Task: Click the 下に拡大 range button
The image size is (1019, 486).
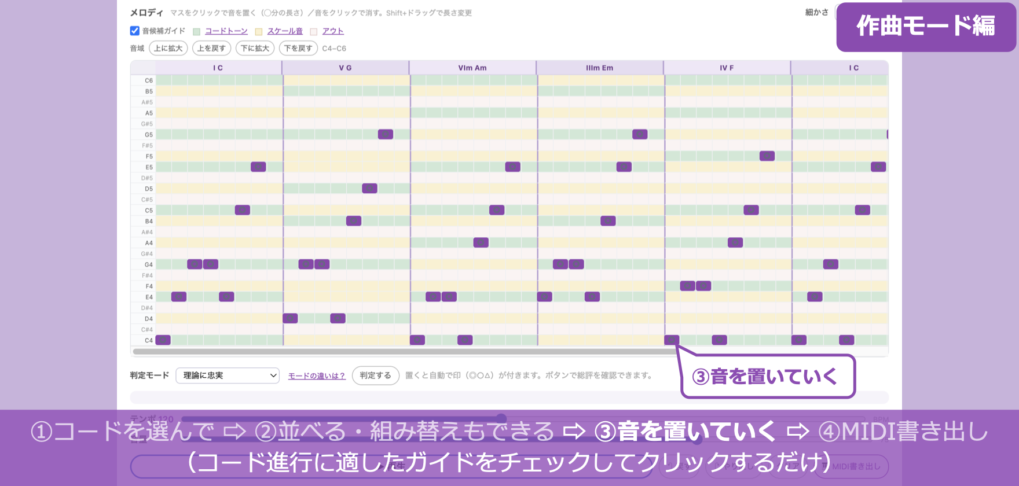Action: click(255, 48)
